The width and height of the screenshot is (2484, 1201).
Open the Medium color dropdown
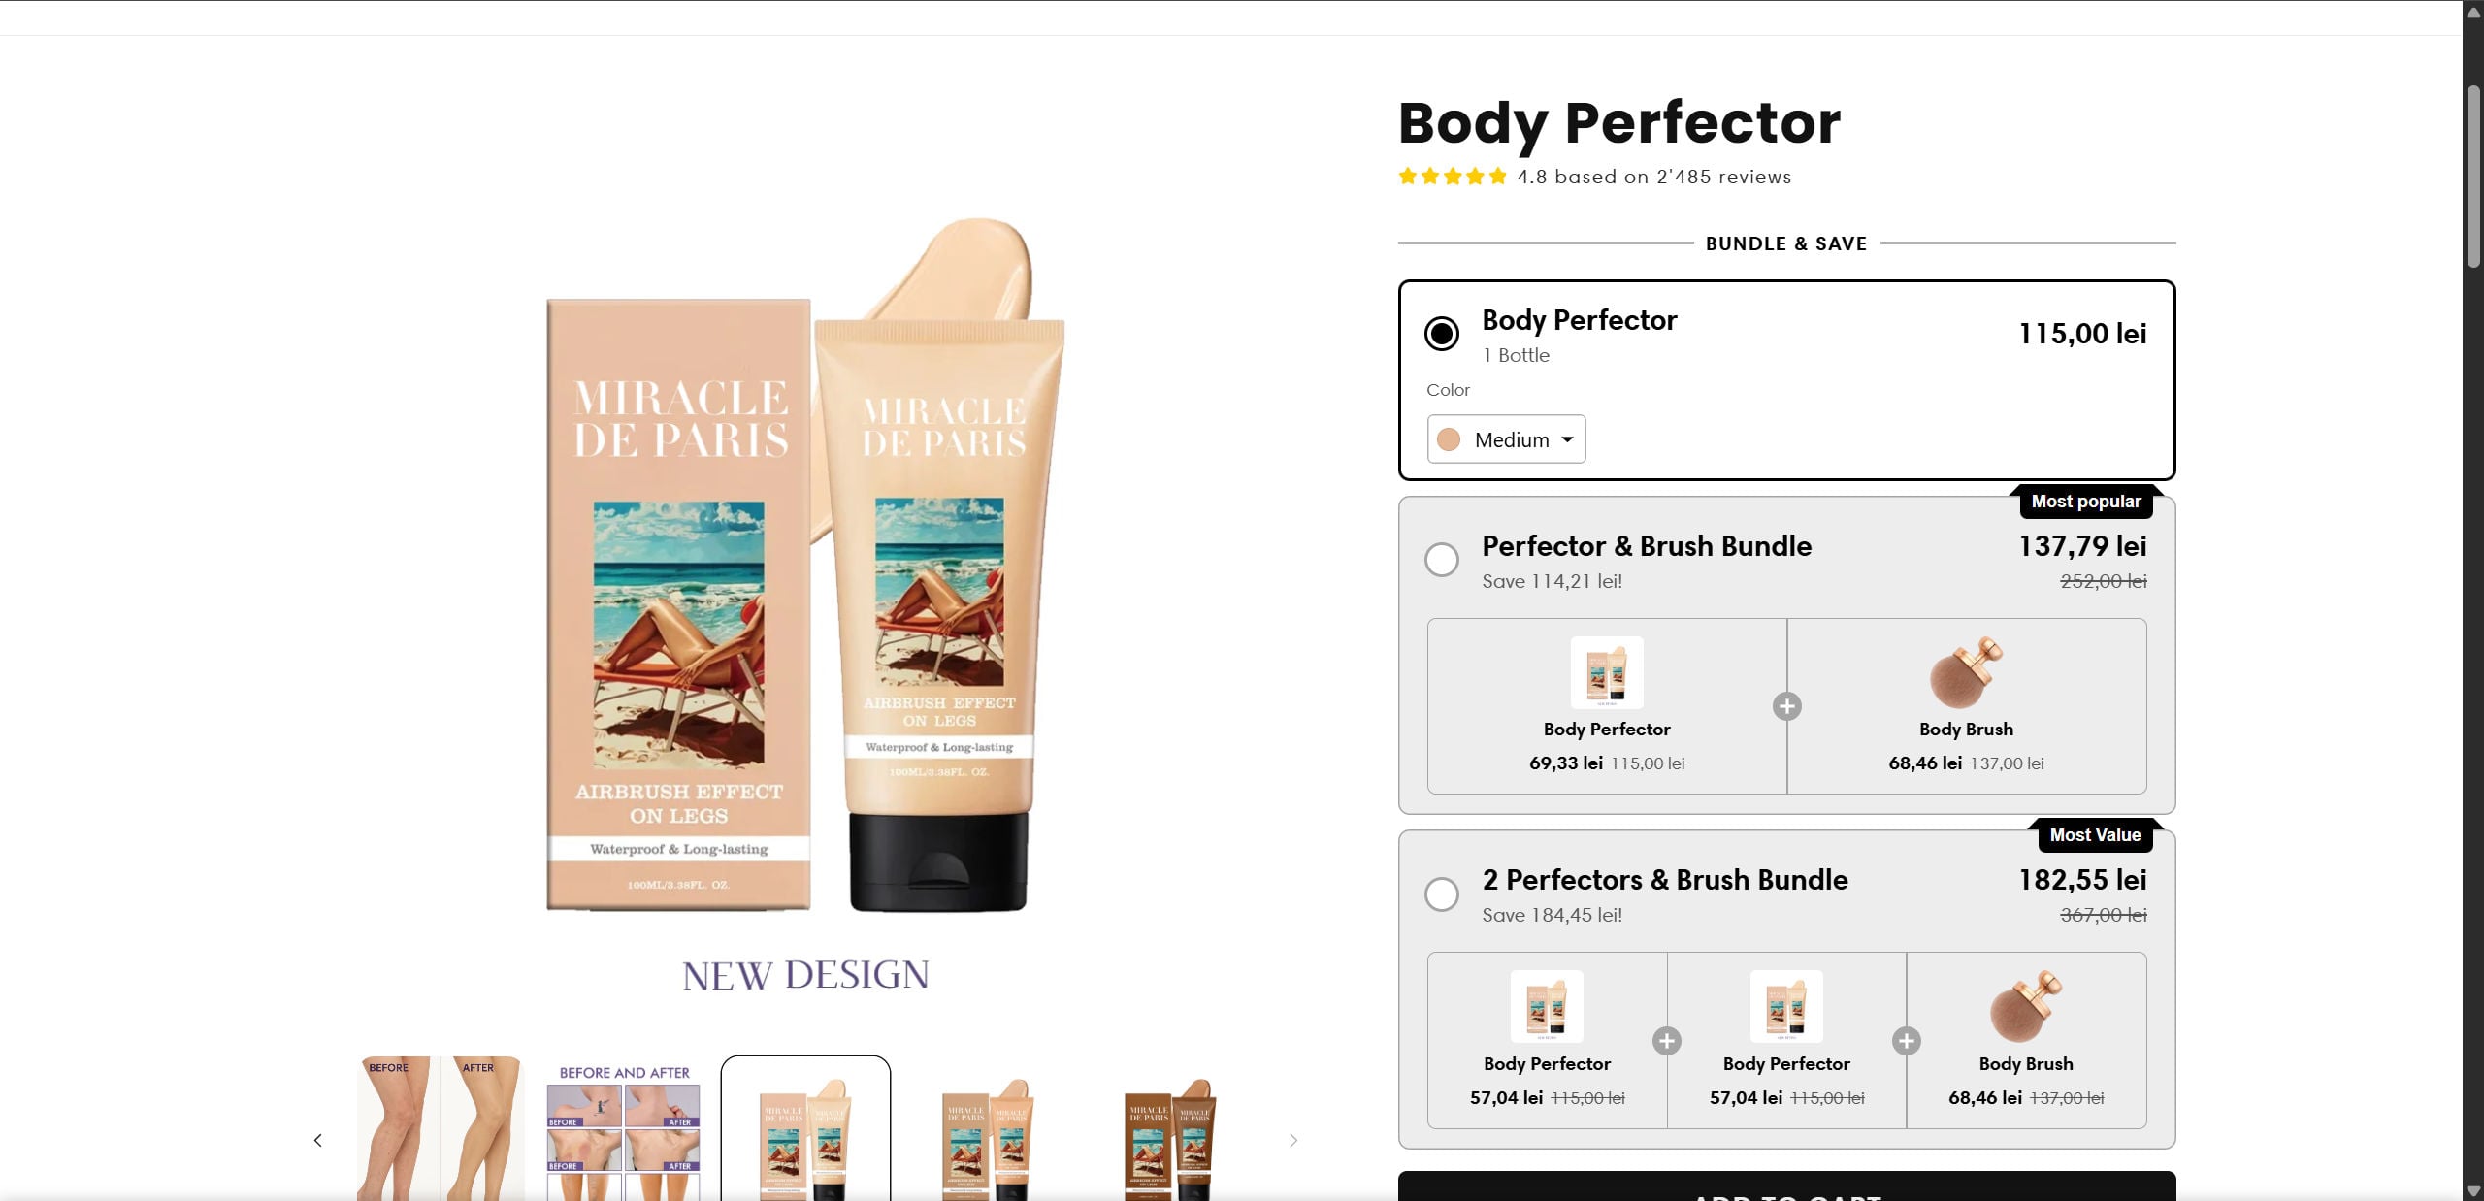point(1506,439)
